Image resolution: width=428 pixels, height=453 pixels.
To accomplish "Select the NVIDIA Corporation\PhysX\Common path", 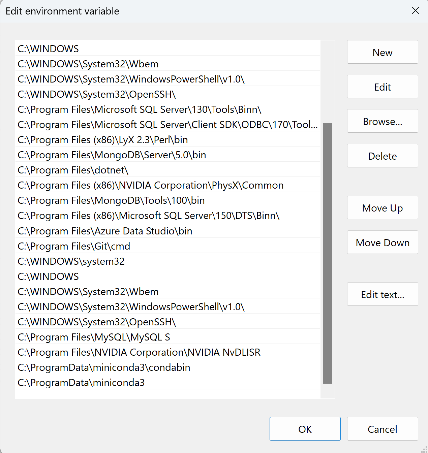I will click(151, 185).
